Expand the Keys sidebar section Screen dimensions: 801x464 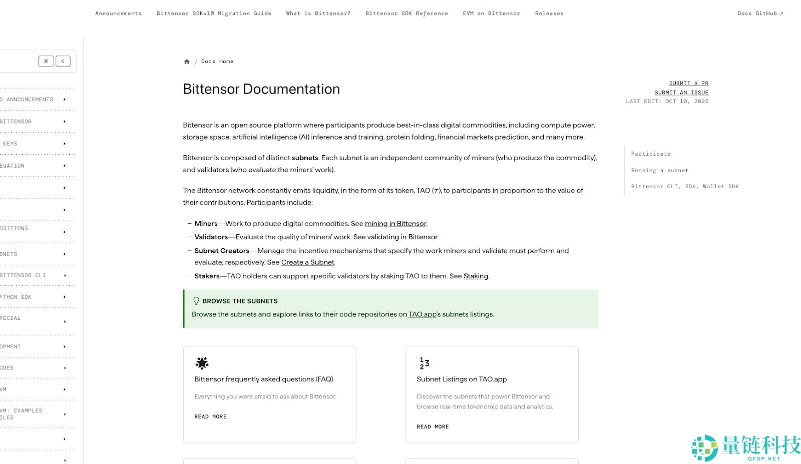click(x=65, y=144)
